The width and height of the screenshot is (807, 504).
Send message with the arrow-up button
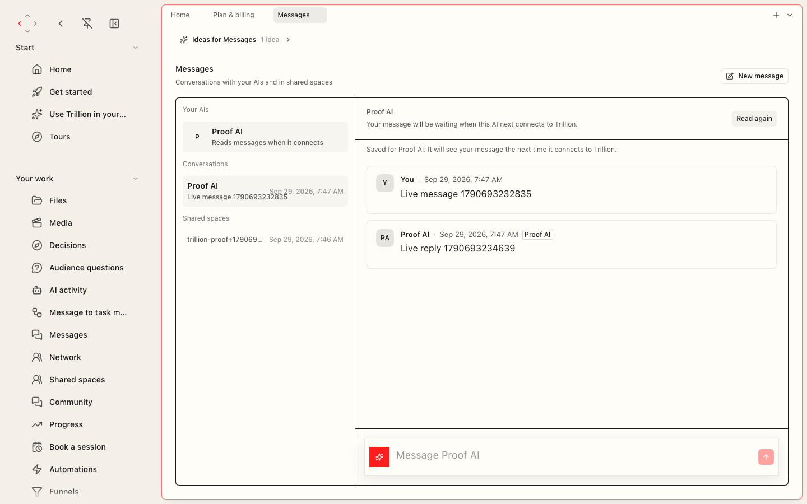point(766,457)
